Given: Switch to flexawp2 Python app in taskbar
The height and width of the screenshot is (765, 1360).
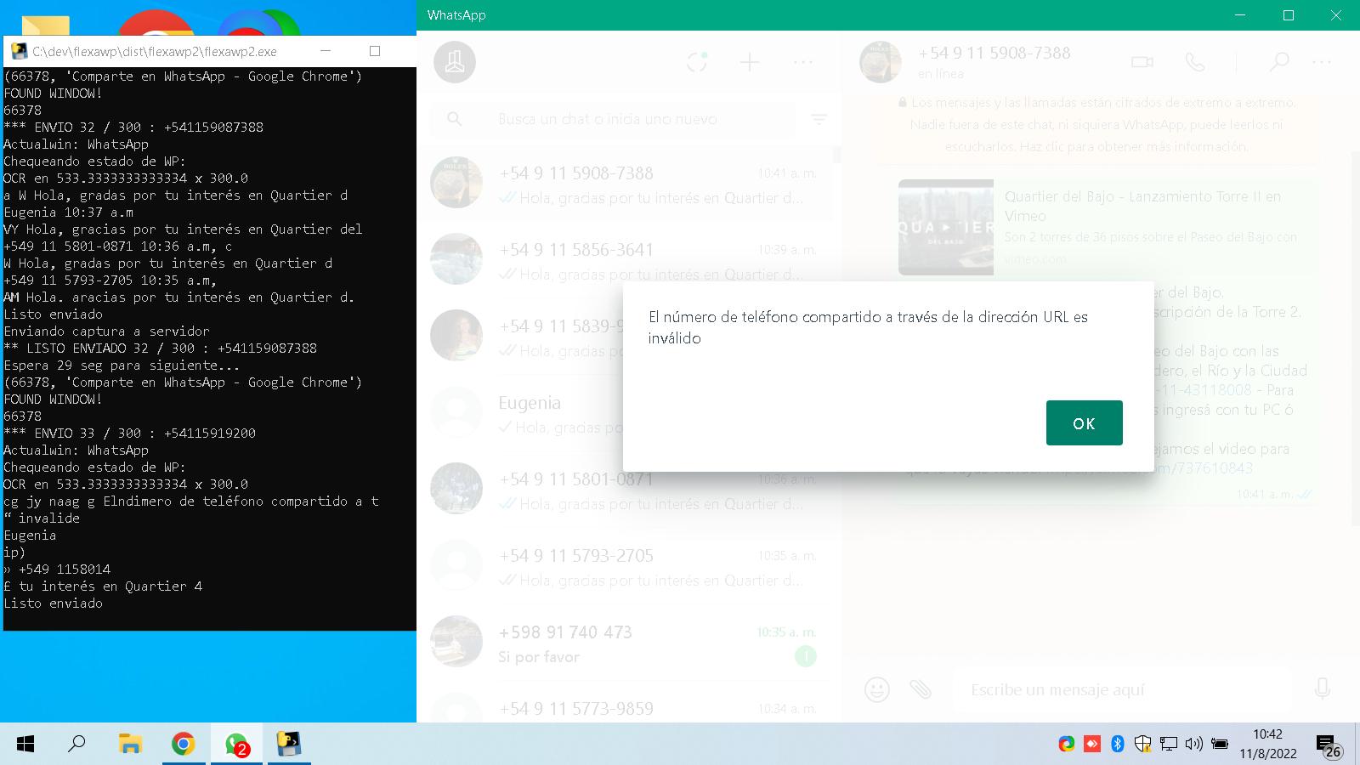Looking at the screenshot, I should point(289,745).
